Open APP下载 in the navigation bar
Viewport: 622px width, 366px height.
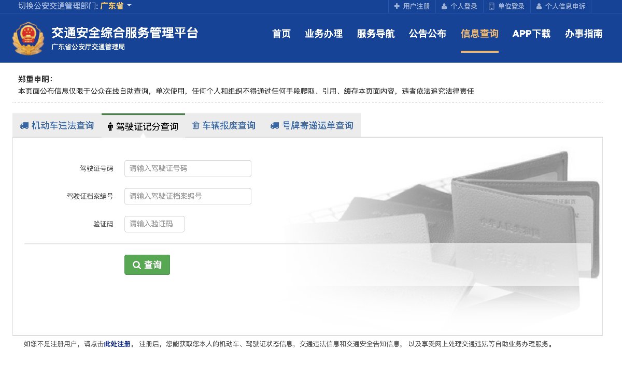[531, 34]
